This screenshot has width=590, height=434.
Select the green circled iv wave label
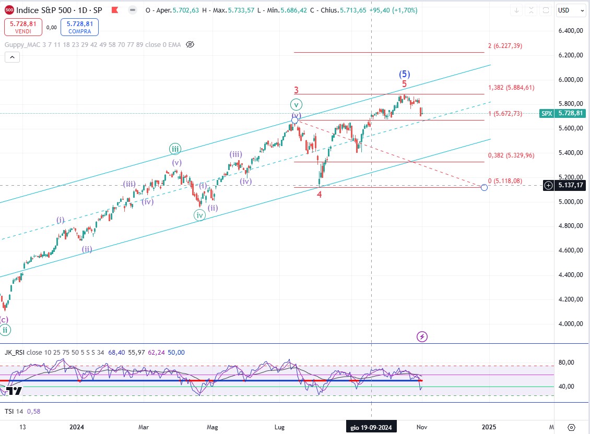pos(199,215)
